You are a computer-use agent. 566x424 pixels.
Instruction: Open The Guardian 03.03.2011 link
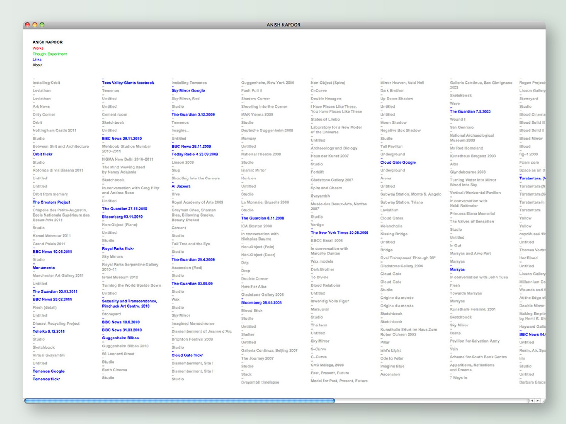(x=55, y=291)
